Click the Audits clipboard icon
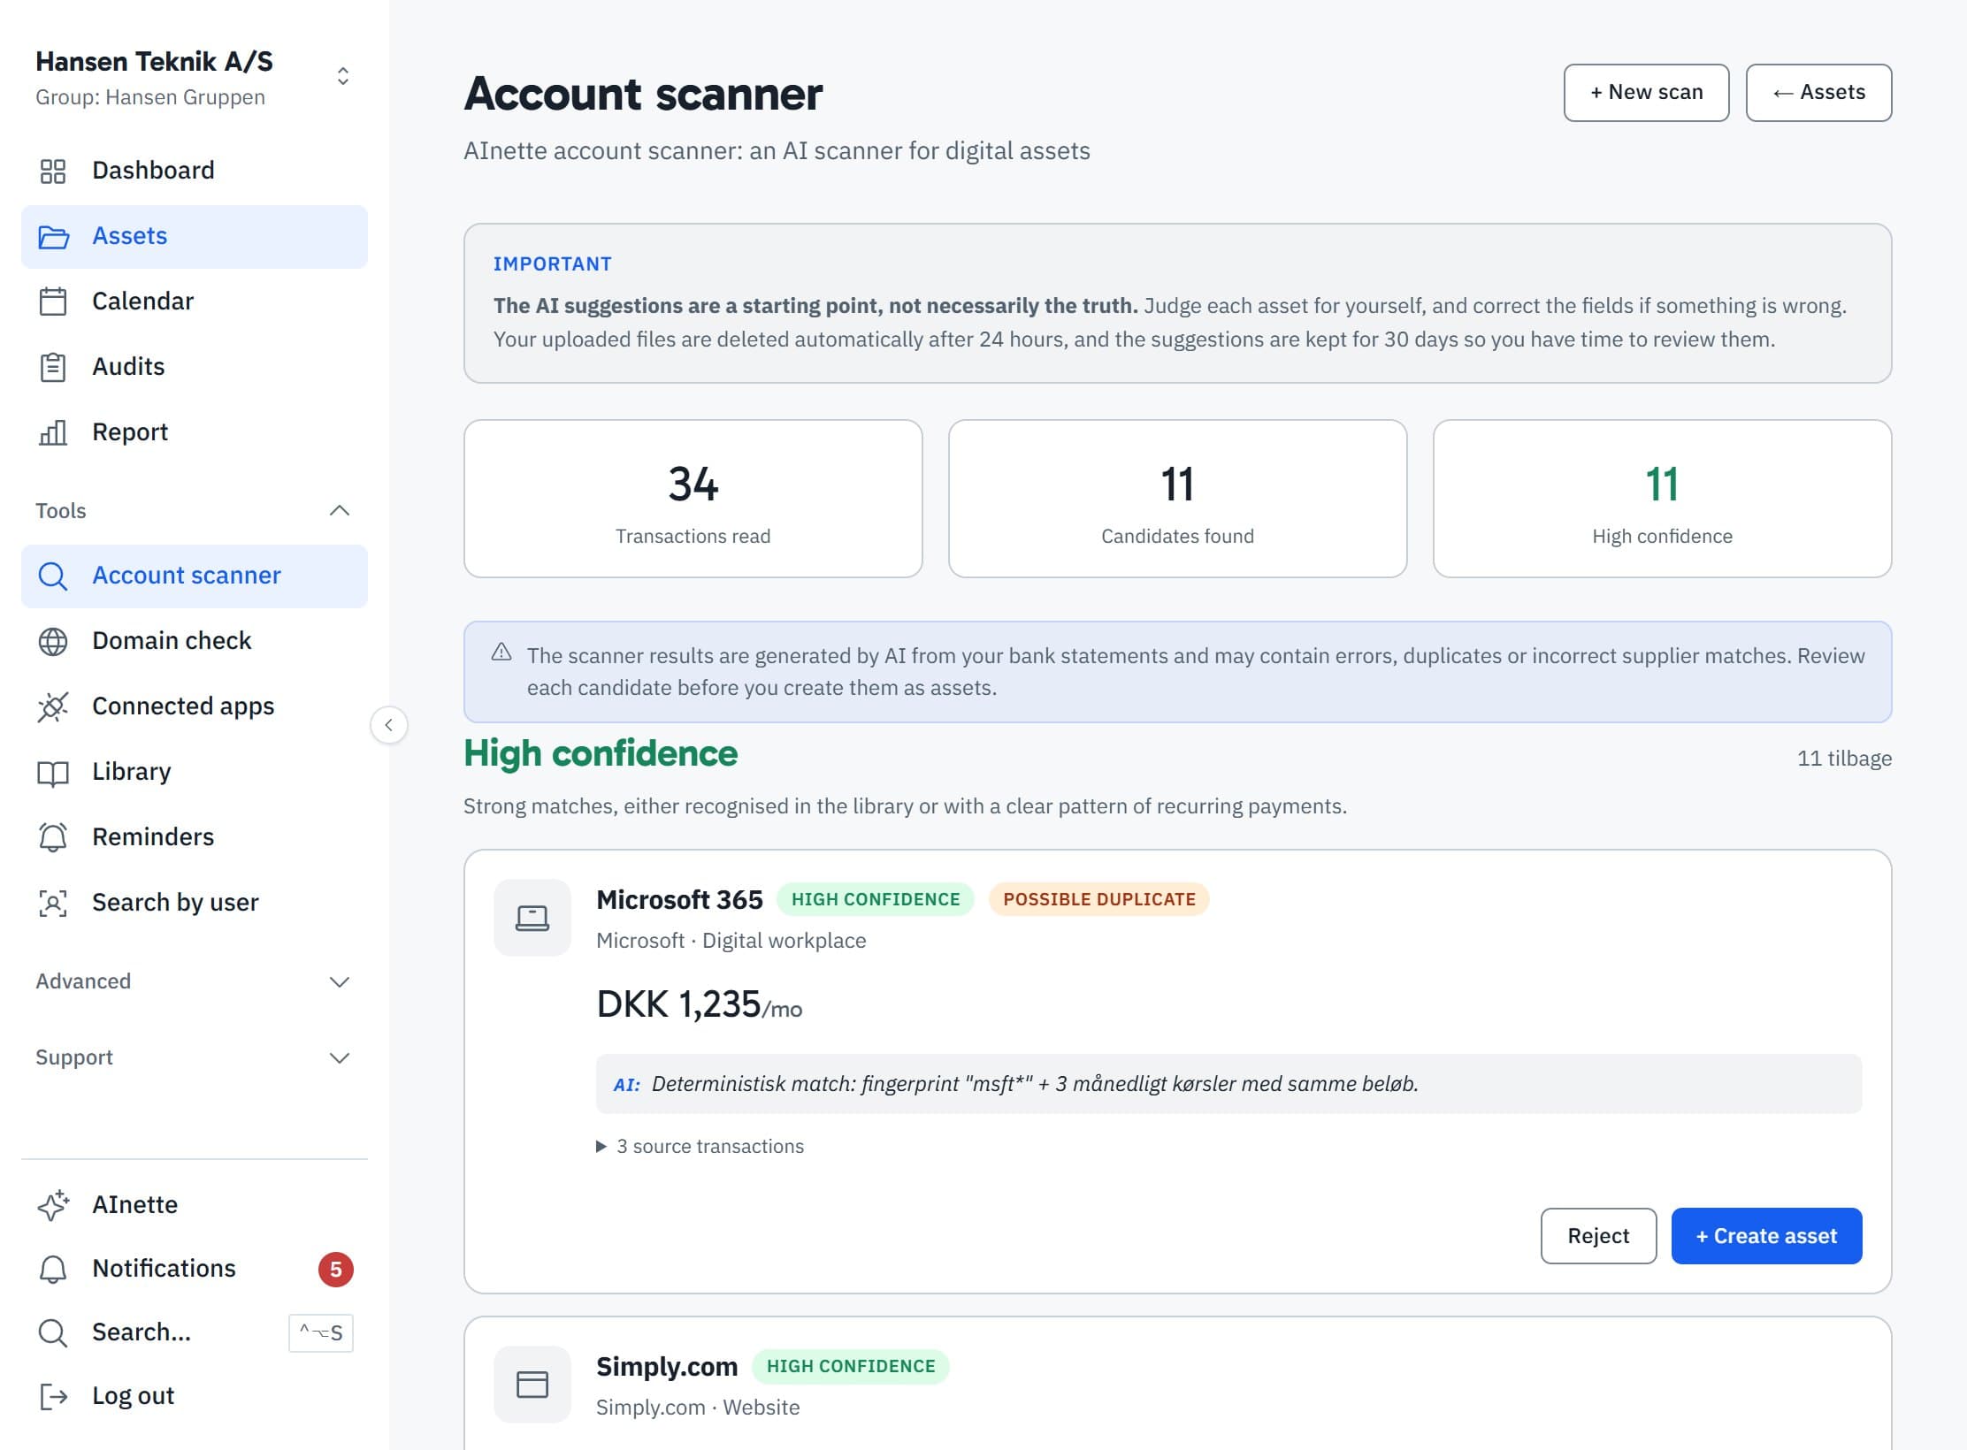The height and width of the screenshot is (1450, 1967). click(x=53, y=367)
